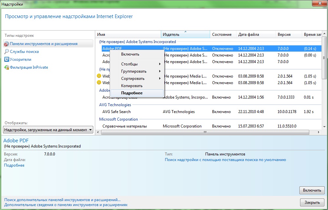Click the vertical scrollbar thumb

tap(324, 58)
